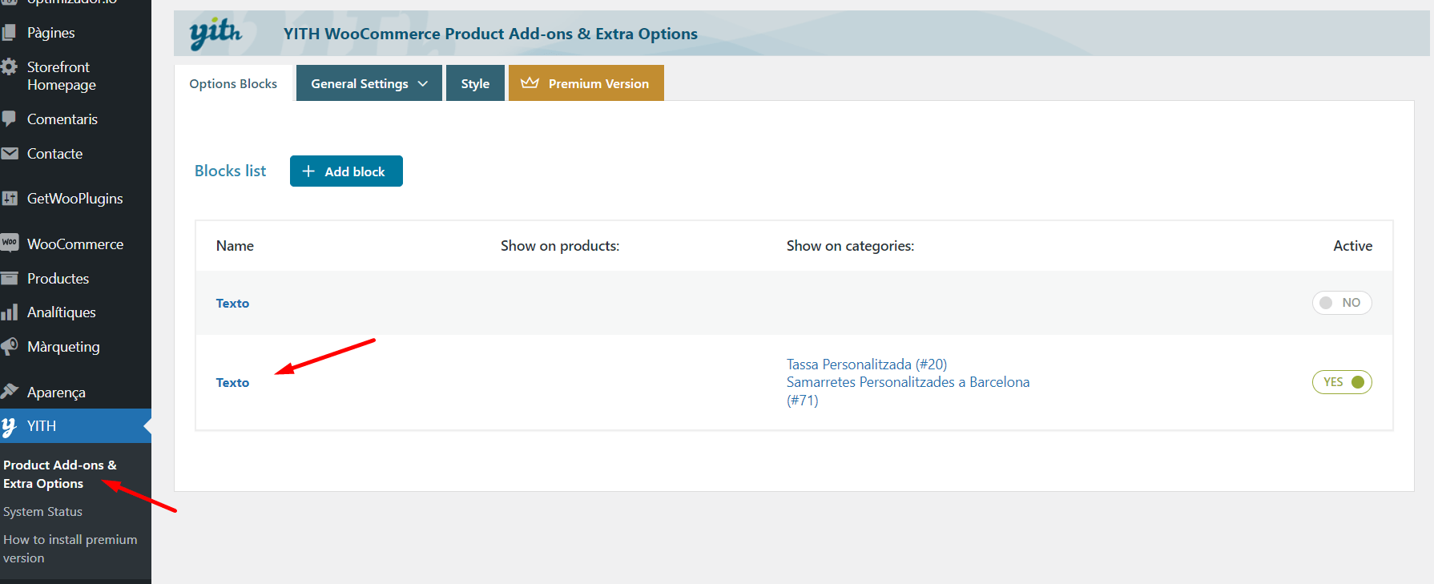
Task: Open the Premium Version tab
Action: tap(586, 83)
